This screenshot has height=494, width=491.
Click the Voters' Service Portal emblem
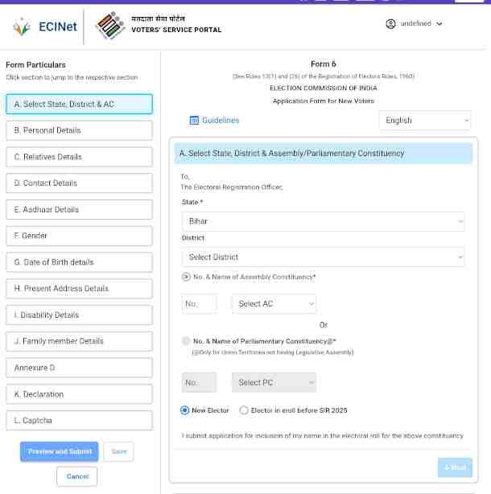point(109,26)
